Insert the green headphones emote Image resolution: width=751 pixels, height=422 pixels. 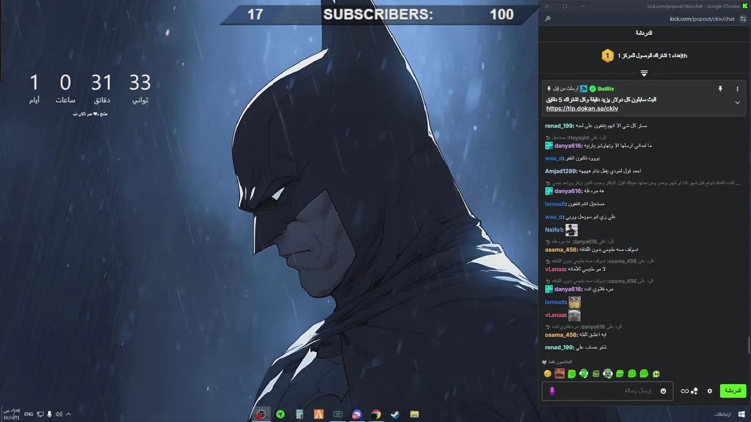(584, 374)
